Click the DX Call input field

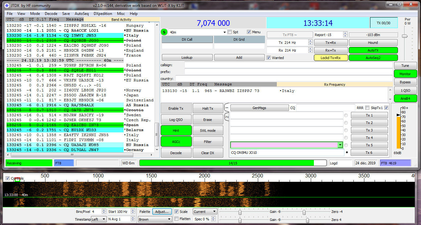(187, 46)
